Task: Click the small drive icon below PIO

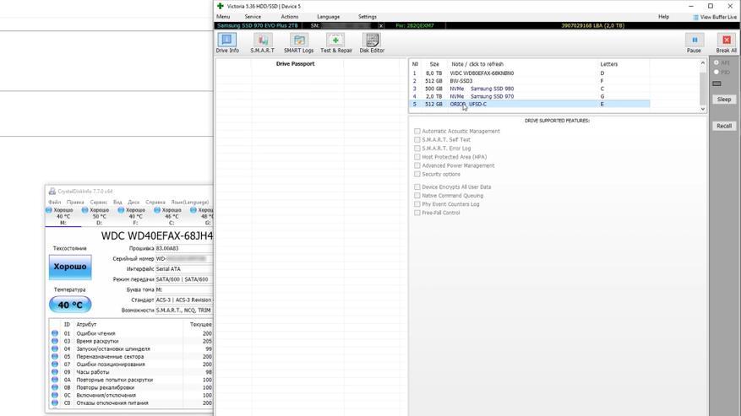Action: (716, 84)
